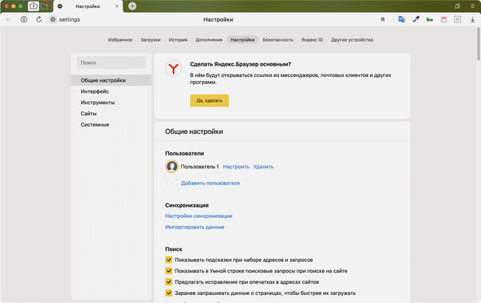Toggle Предлагать исправления при опечатках checkbox

[168, 282]
